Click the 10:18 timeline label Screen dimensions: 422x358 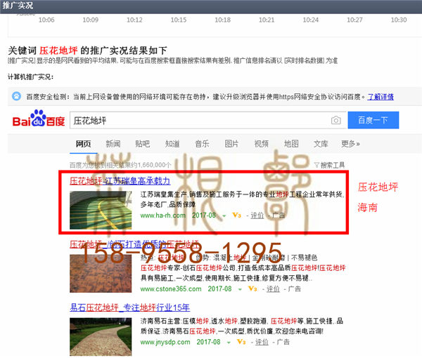coord(222,20)
